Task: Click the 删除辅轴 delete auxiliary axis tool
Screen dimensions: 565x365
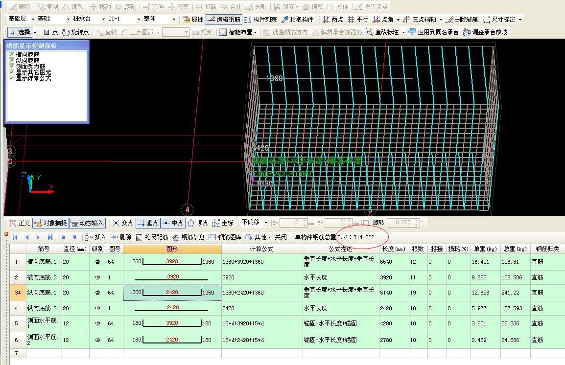Action: (462, 20)
